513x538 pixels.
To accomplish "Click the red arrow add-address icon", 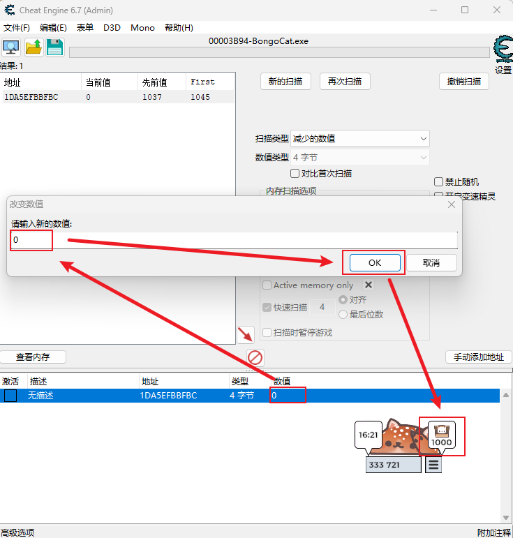I will coord(246,334).
